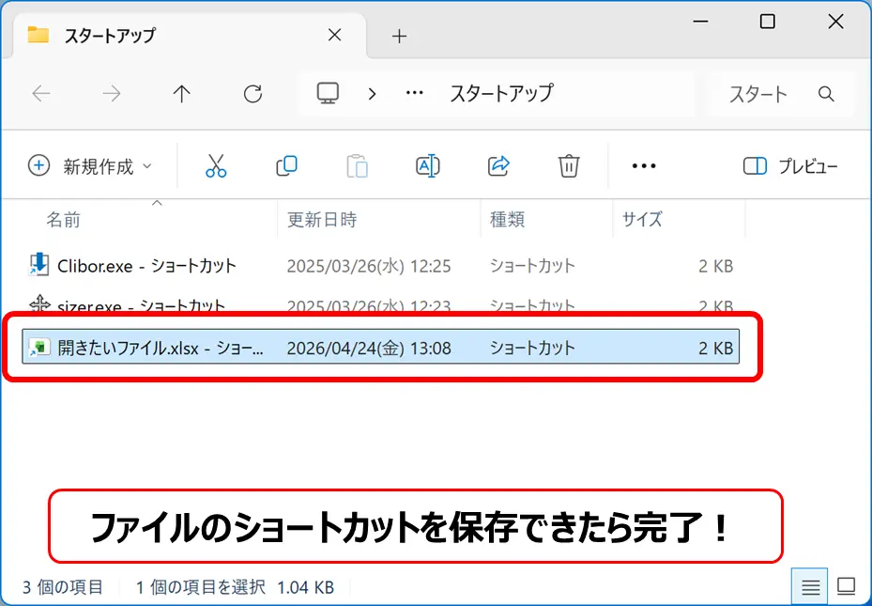872x606 pixels.
Task: Go up one folder with Up arrow
Action: point(182,93)
